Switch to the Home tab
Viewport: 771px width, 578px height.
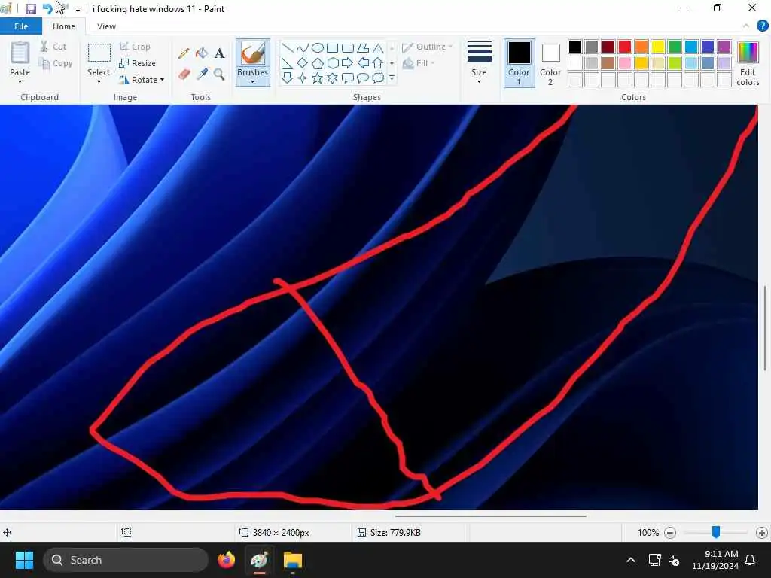coord(64,26)
